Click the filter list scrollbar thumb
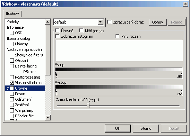The height and width of the screenshot is (136, 190). point(48,50)
